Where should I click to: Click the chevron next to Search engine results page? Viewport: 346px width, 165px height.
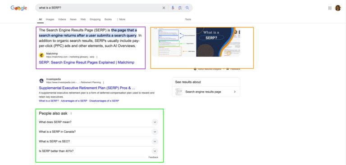[235, 92]
